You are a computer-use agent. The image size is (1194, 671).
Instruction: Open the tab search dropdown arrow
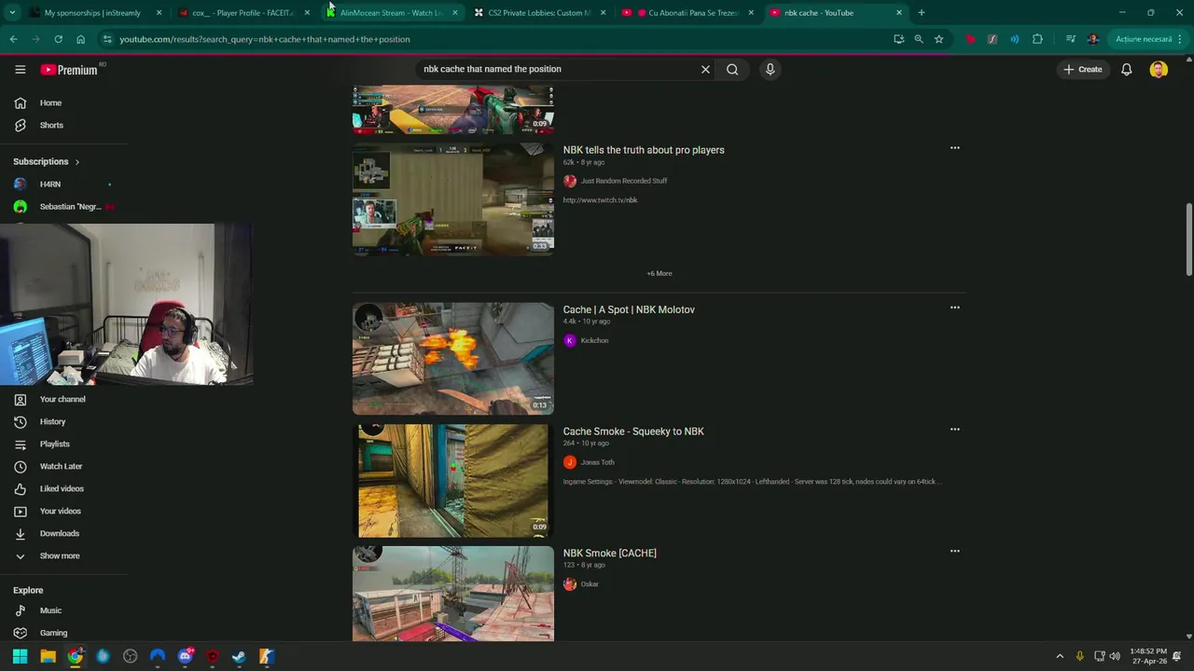(x=11, y=13)
